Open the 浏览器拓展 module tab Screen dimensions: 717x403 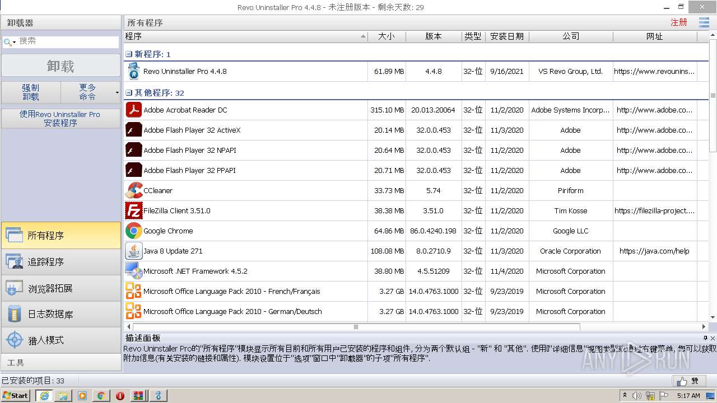pos(60,288)
